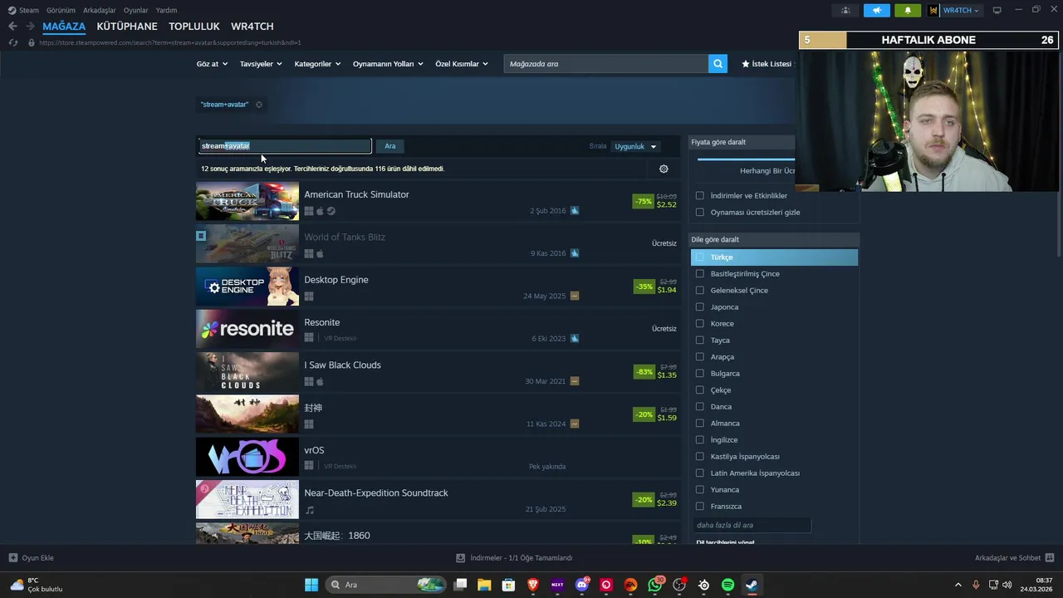Remove the "stream+avatar" search tag

tap(259, 105)
